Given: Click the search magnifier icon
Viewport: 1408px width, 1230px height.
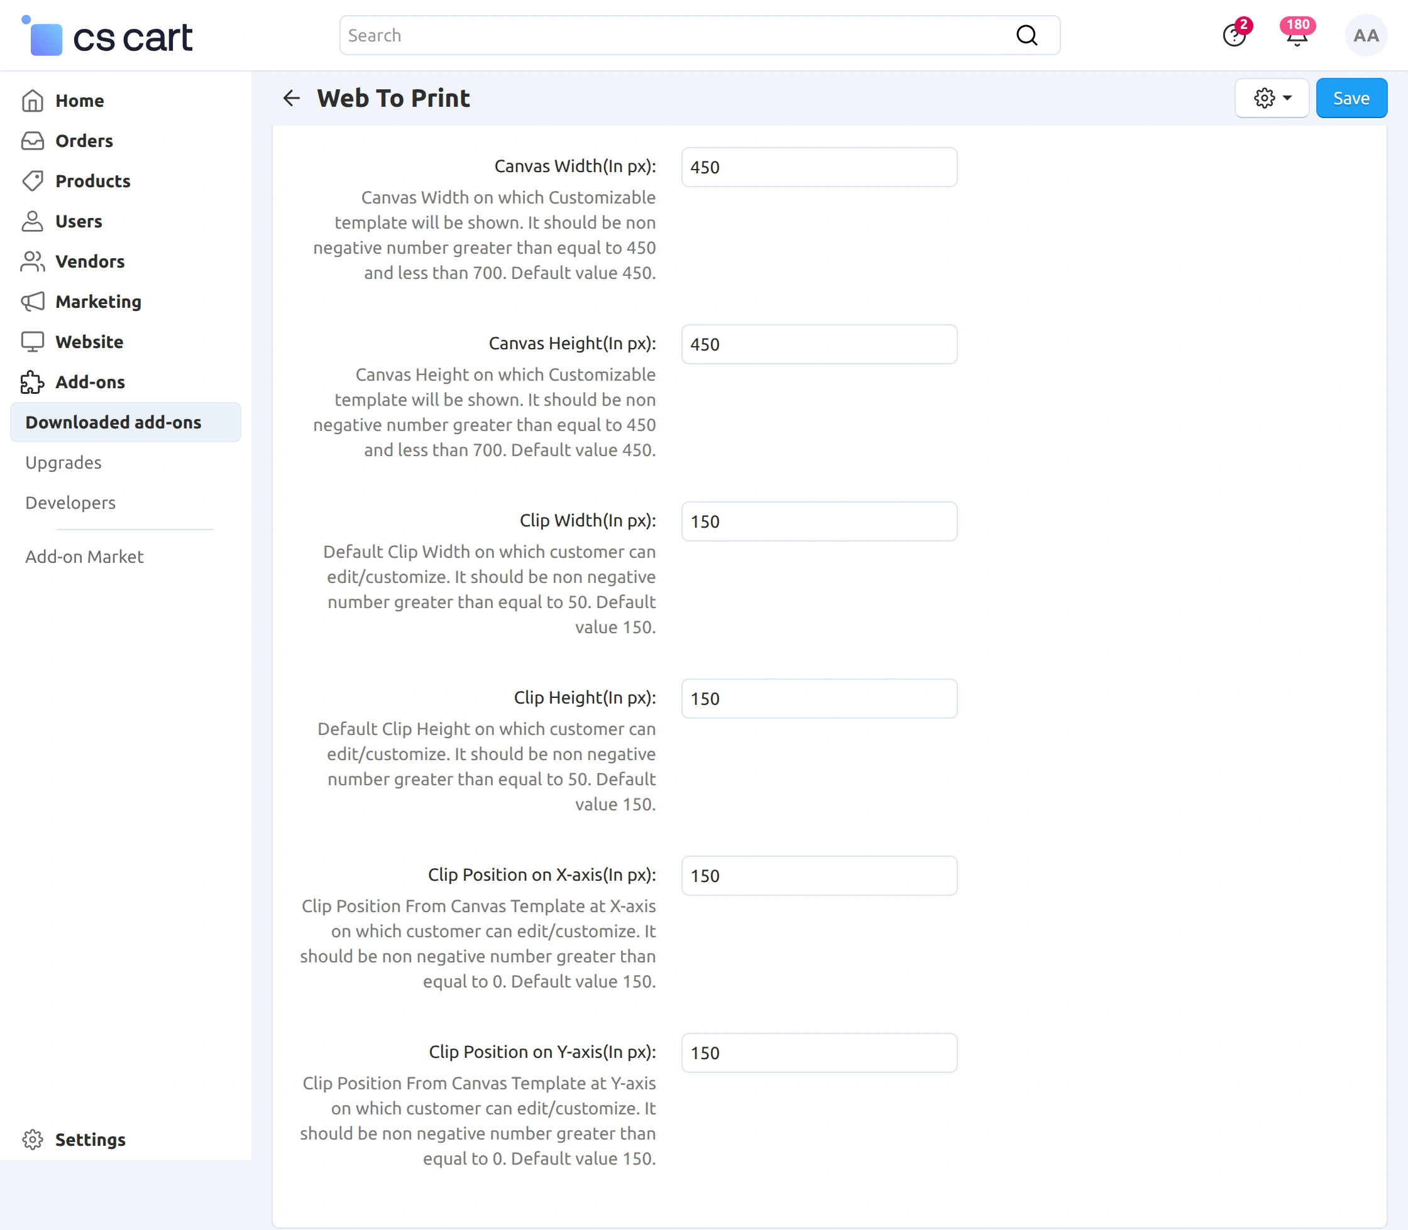Looking at the screenshot, I should click(1026, 35).
